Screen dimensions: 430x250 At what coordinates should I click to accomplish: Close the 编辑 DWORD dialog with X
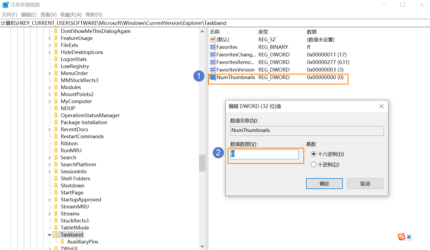[x=381, y=106]
